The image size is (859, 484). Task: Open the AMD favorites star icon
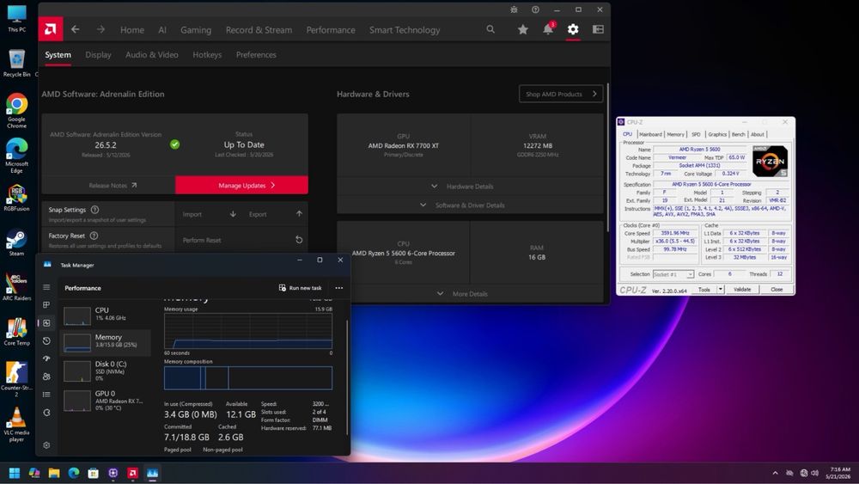pyautogui.click(x=523, y=29)
